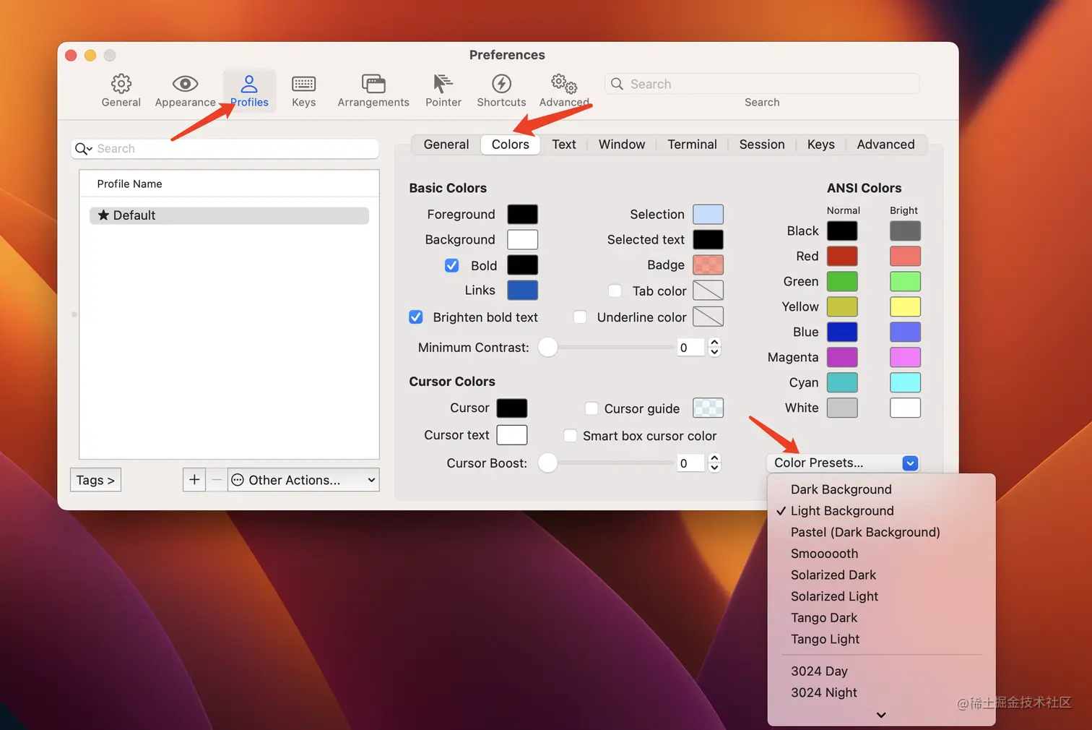Open the Foreground color swatch
The height and width of the screenshot is (730, 1092).
[x=522, y=214]
